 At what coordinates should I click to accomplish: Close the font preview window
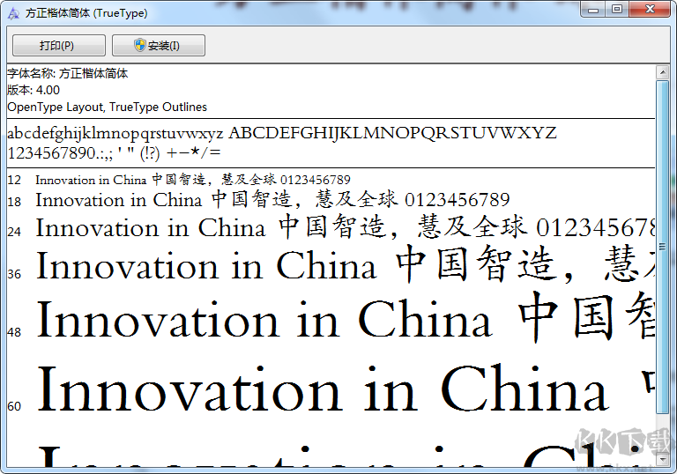coord(650,10)
